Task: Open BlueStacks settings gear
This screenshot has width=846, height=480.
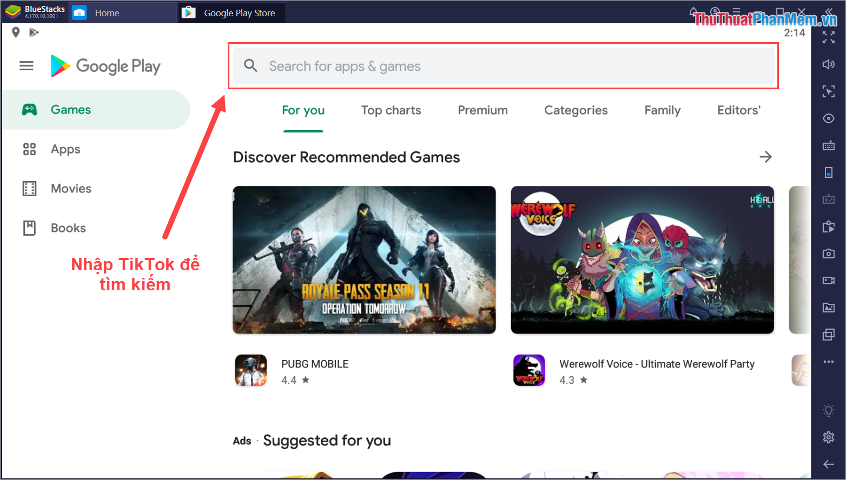Action: 829,437
